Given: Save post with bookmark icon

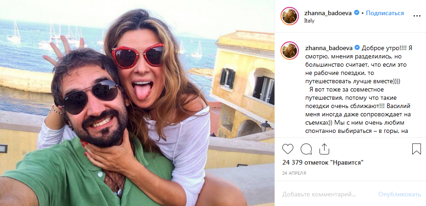Looking at the screenshot, I should tap(416, 149).
